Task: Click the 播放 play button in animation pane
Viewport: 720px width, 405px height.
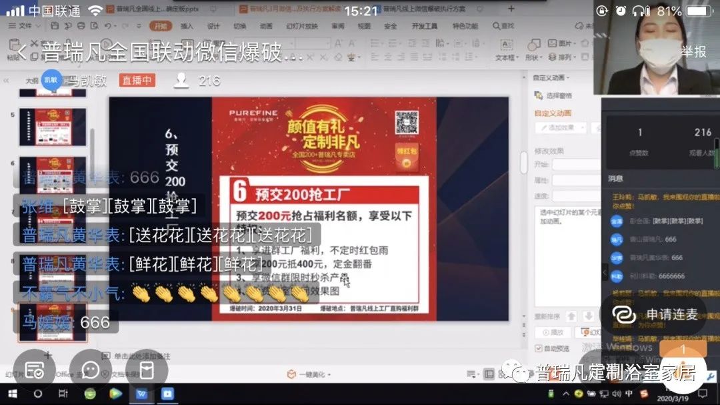Action: [553, 332]
